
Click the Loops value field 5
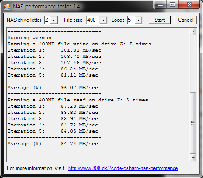coord(131,20)
